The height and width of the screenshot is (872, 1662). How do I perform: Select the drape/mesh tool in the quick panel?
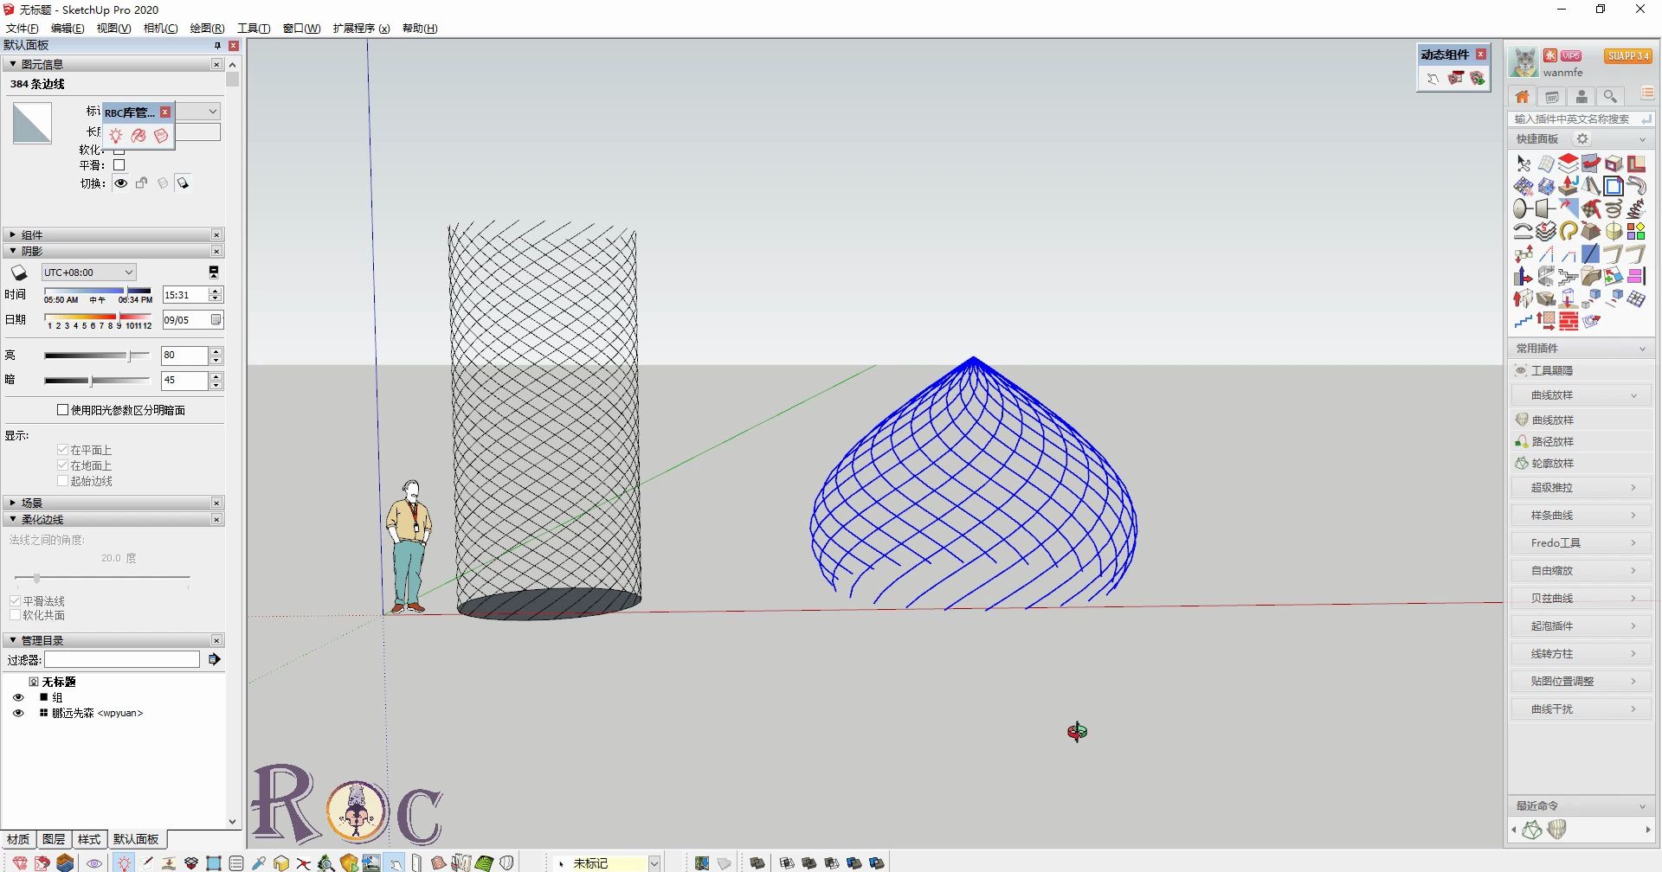(1547, 163)
